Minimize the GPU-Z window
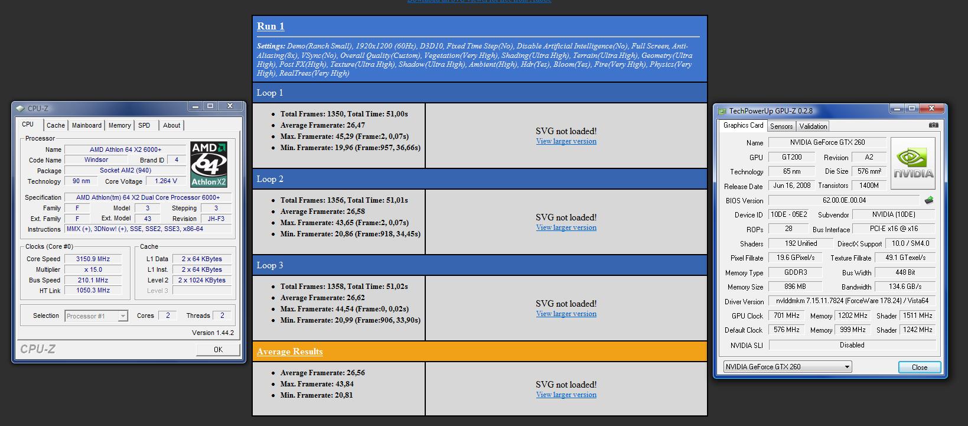Viewport: 968px width, 426px height. point(897,109)
